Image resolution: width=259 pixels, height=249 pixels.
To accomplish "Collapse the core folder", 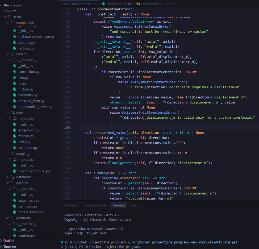I will pyautogui.click(x=7, y=113).
